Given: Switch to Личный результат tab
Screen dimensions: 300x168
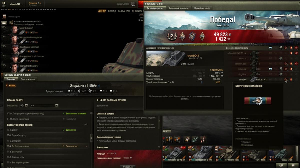Looking at the screenshot, I should point(155,8).
